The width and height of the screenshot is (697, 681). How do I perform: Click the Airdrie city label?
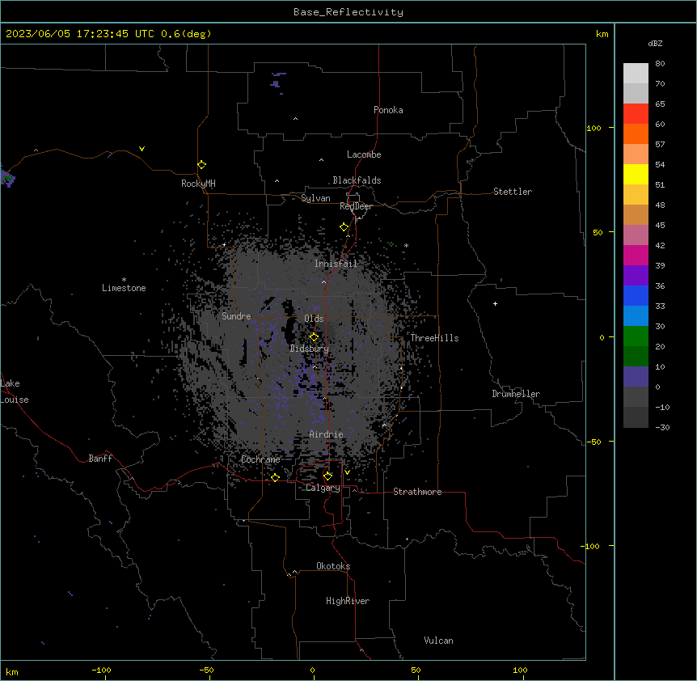pos(327,434)
